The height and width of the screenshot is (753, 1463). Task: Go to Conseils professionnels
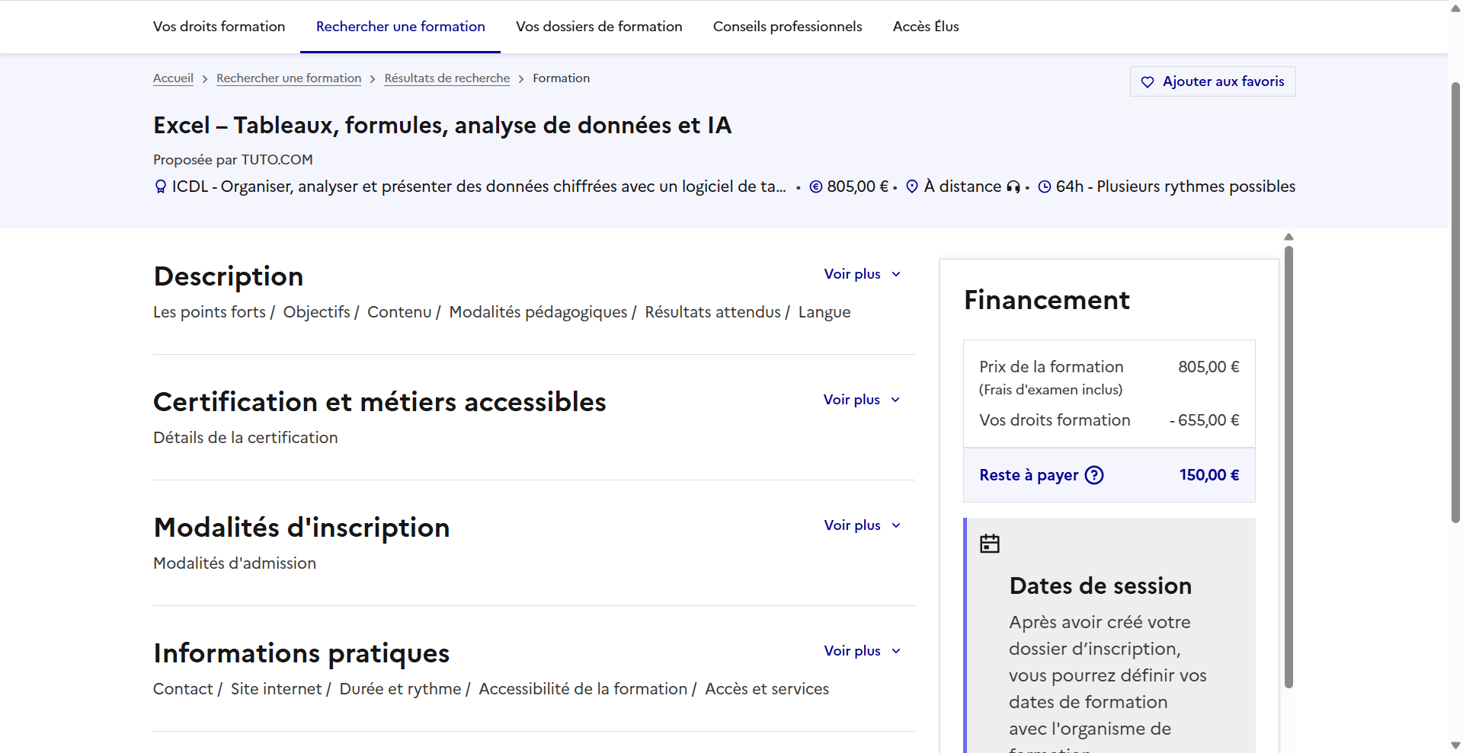pyautogui.click(x=787, y=27)
